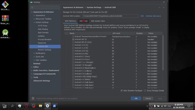Check Android 12.0 (S) checkbox
Screen dimensions: 195x110
73,45
